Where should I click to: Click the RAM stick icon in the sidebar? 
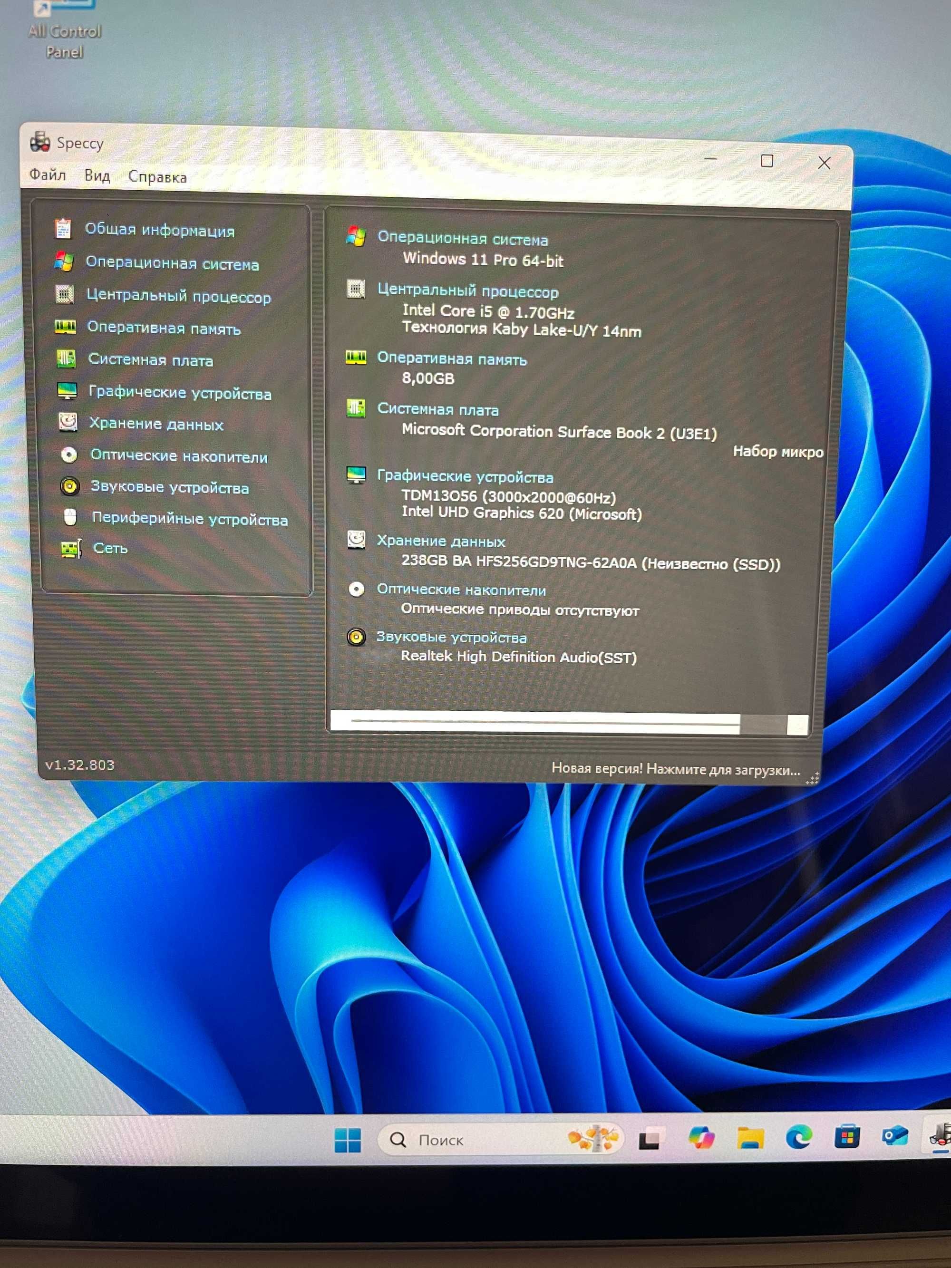click(x=65, y=327)
